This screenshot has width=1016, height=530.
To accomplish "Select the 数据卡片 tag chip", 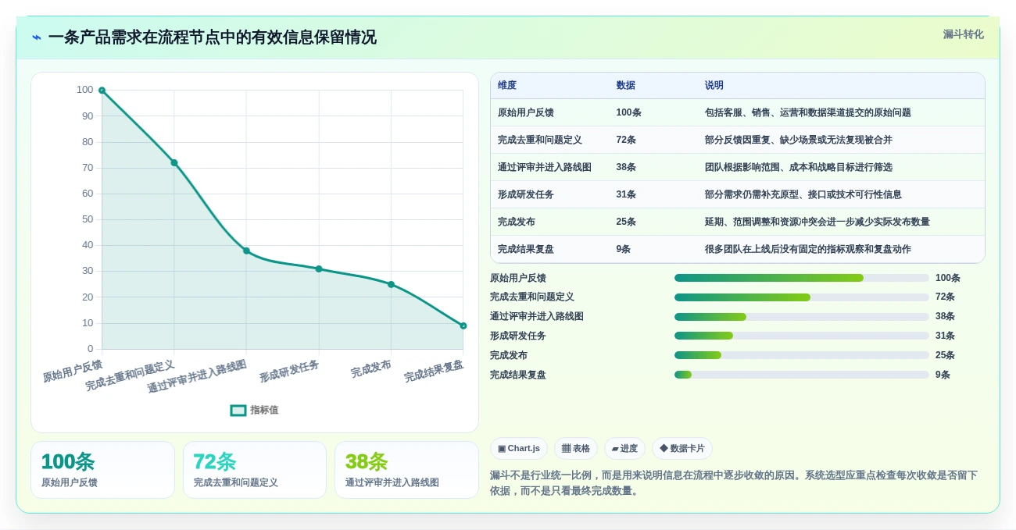I will tap(682, 448).
